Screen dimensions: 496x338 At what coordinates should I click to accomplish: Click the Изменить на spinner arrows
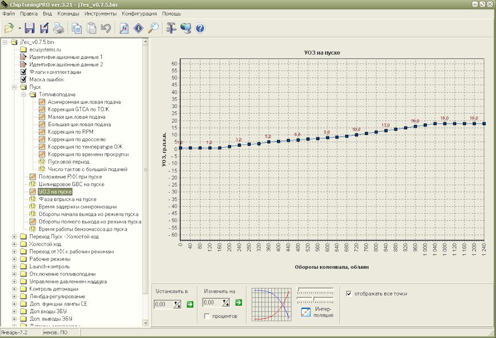226,302
